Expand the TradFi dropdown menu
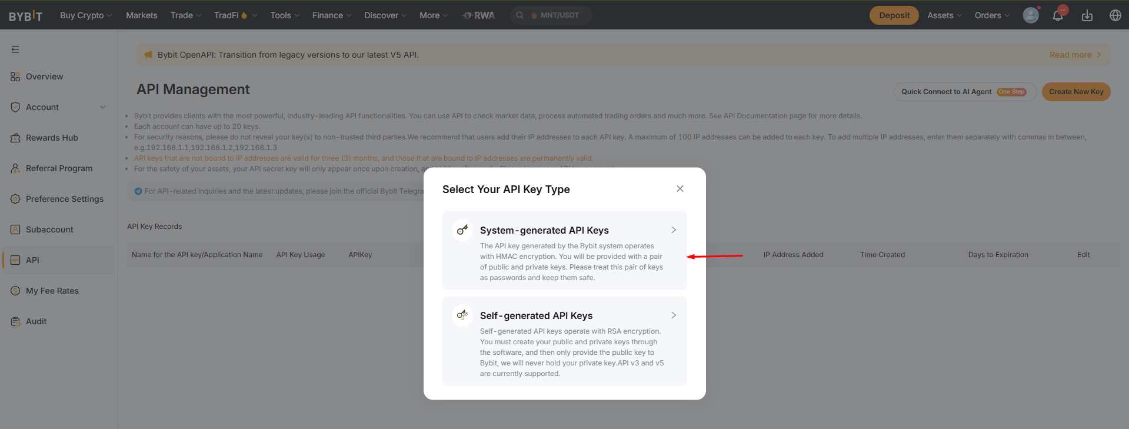Viewport: 1129px width, 429px height. (236, 15)
